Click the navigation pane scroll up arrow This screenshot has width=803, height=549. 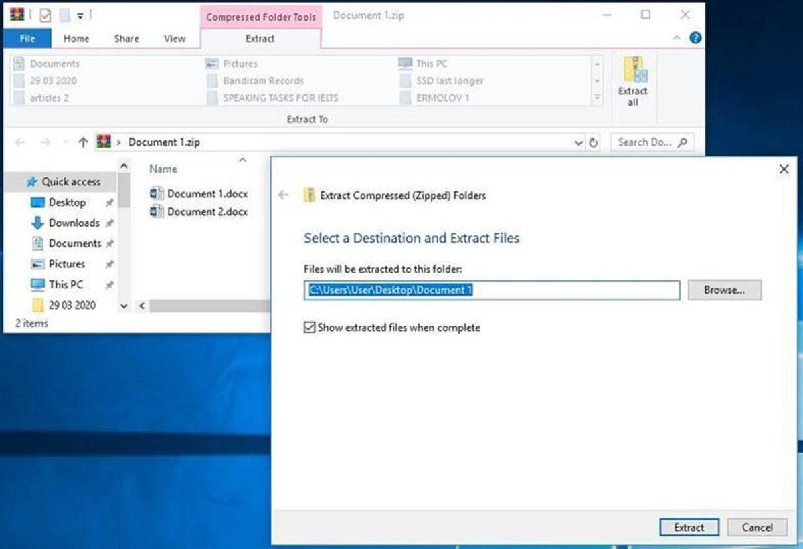(x=124, y=164)
